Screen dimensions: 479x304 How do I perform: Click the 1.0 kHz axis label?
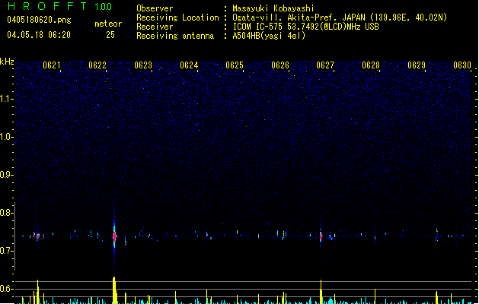pyautogui.click(x=6, y=137)
